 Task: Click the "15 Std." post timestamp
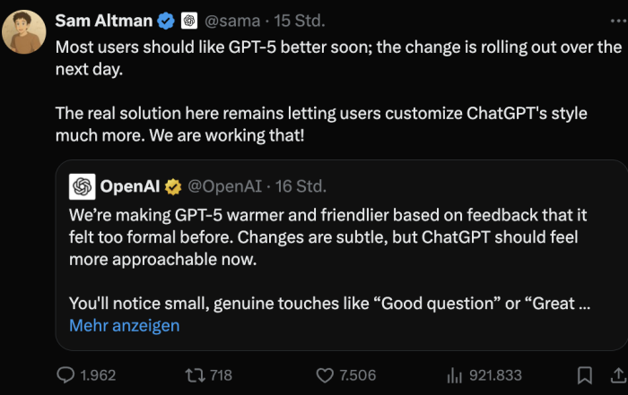coord(301,21)
